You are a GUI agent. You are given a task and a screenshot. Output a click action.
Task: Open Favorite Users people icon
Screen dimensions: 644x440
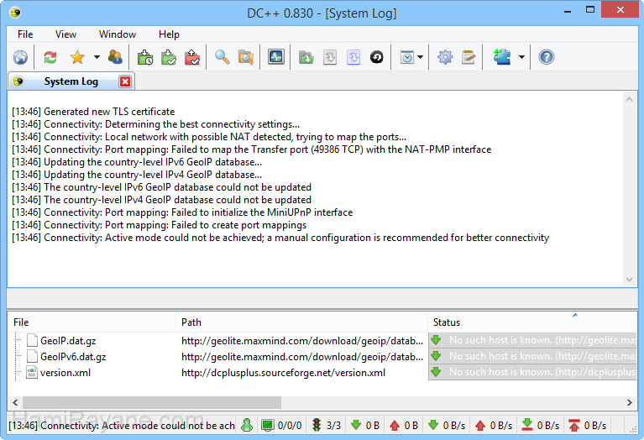pos(115,57)
